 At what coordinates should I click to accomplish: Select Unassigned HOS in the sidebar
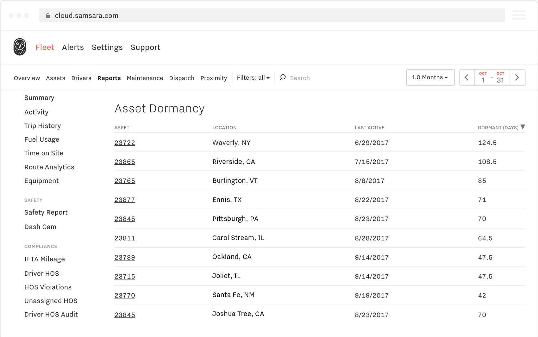51,301
